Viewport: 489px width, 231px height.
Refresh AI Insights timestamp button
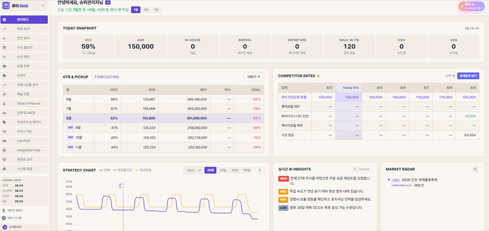tap(362, 169)
